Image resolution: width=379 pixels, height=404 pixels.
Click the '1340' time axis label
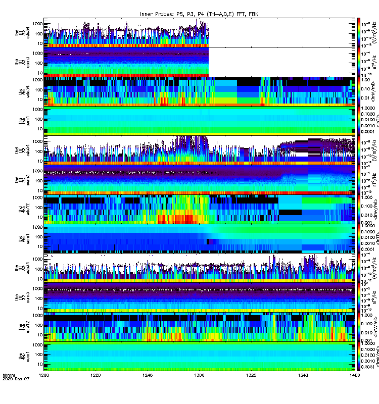(303, 375)
